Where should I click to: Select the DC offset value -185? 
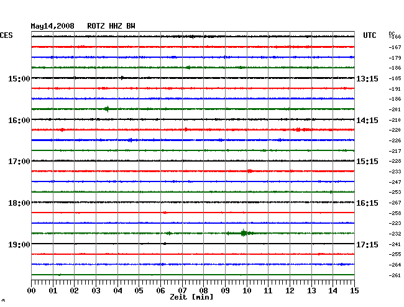(395, 78)
